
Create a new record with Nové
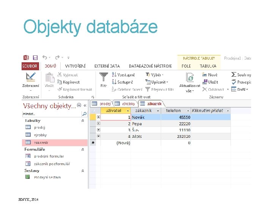(210, 75)
